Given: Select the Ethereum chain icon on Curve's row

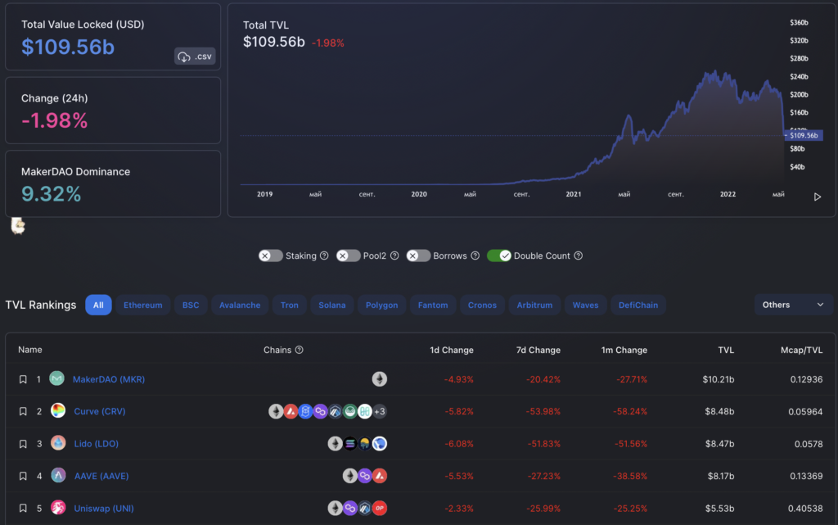Looking at the screenshot, I should [276, 411].
